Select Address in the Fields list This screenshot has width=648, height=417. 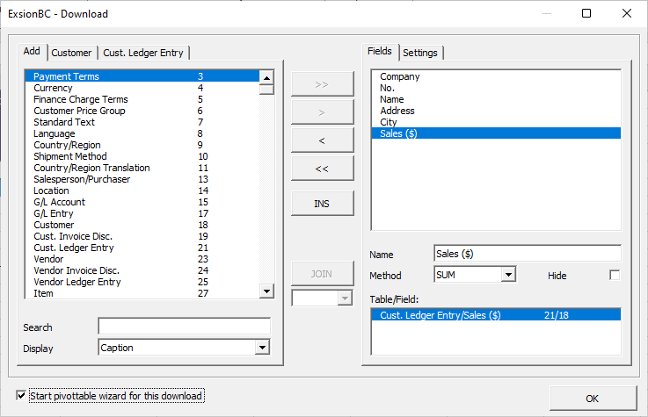(x=496, y=111)
